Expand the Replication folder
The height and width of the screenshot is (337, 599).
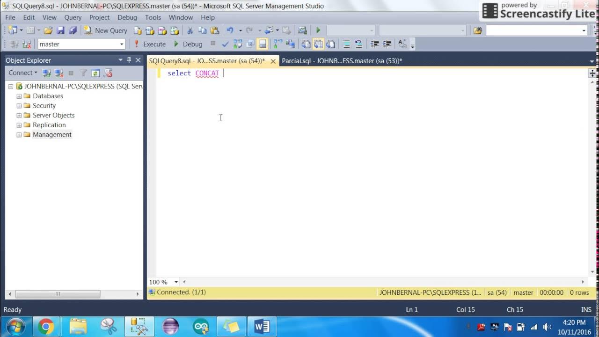[x=19, y=125]
